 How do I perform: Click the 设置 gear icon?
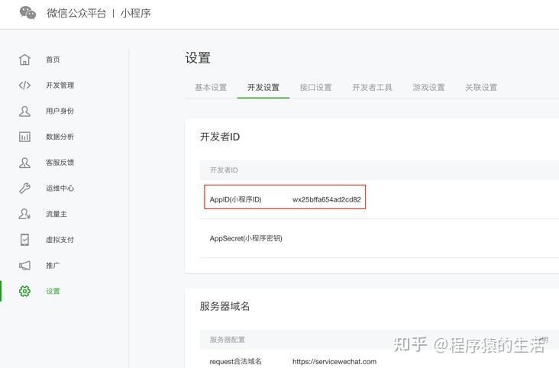coord(24,291)
